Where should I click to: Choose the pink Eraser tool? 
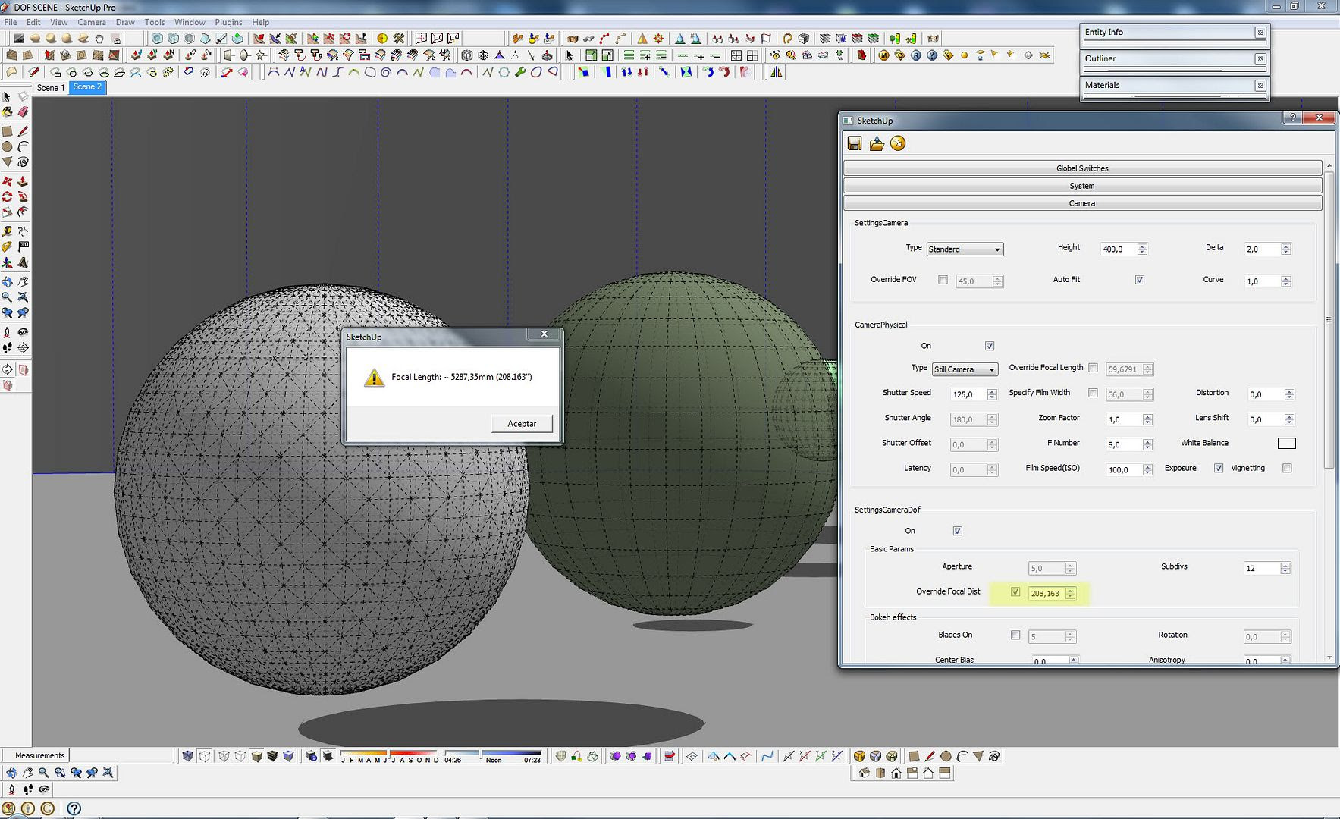click(x=23, y=111)
